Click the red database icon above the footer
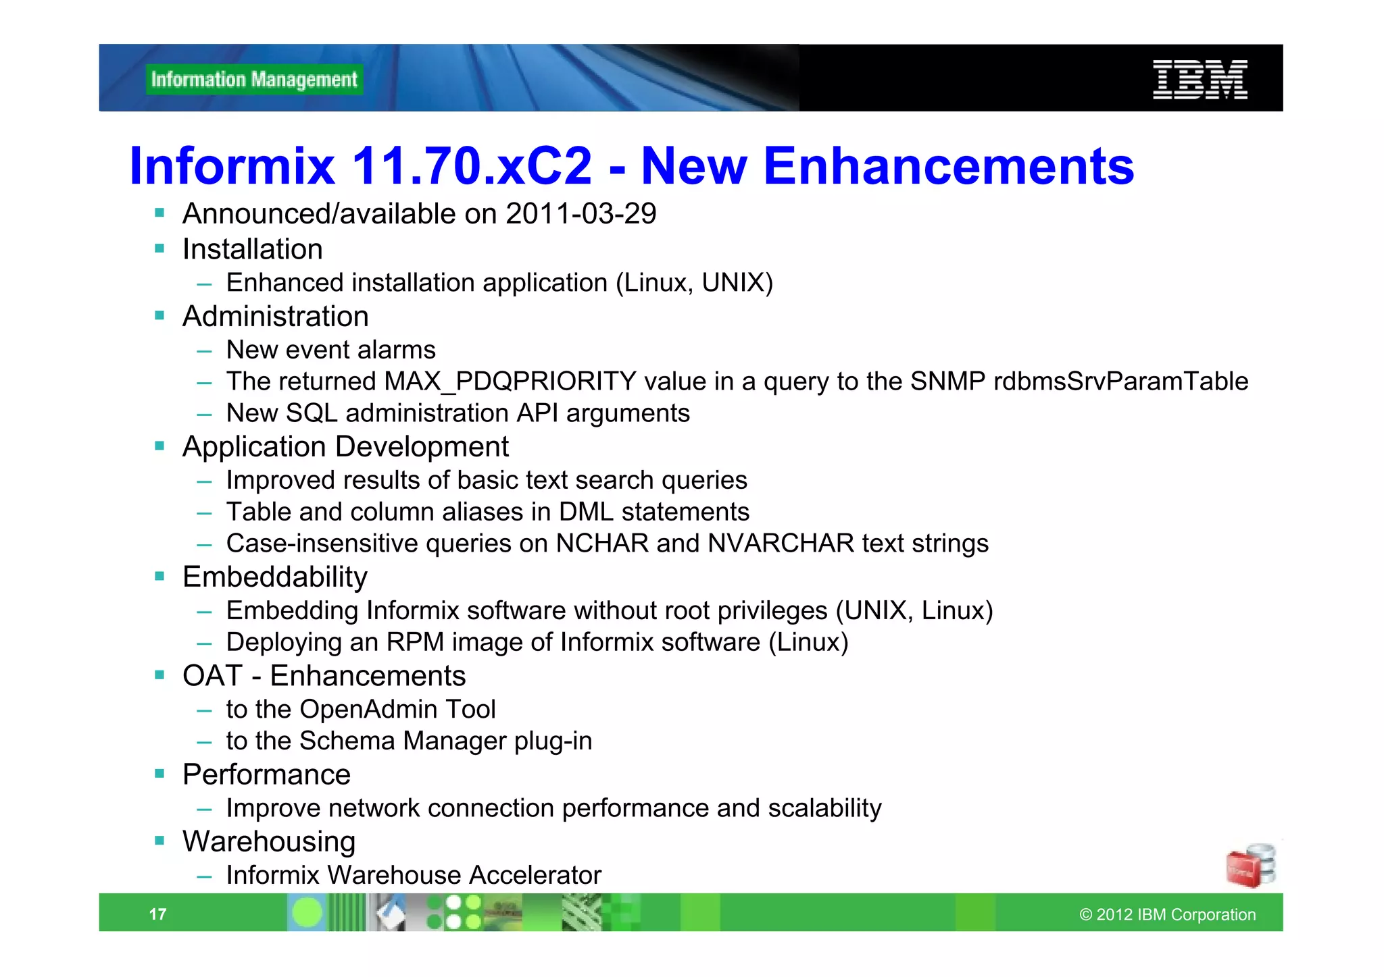Viewport: 1384px width, 977px height. click(x=1251, y=865)
